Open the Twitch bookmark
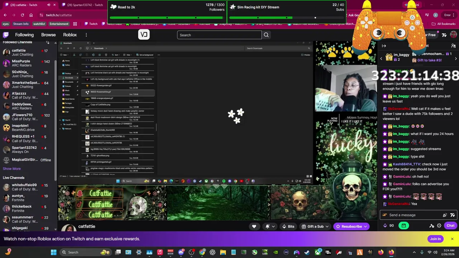This screenshot has height=258, width=459. click(x=91, y=24)
